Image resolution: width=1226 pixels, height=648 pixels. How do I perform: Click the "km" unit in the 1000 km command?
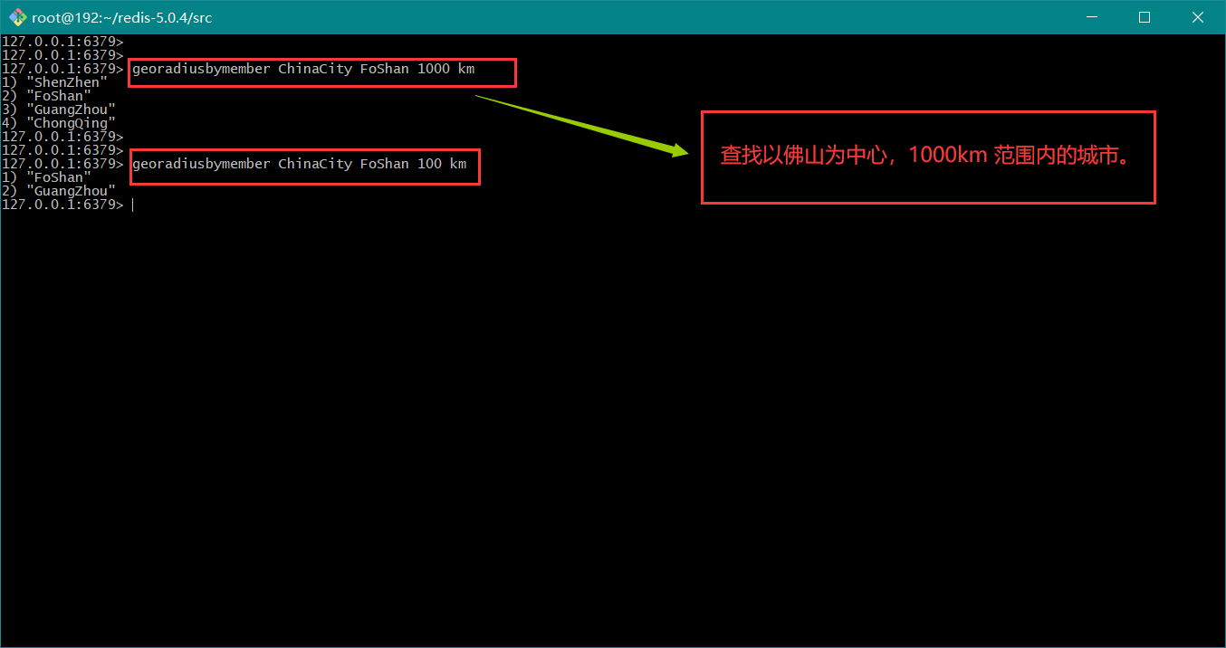tap(465, 69)
